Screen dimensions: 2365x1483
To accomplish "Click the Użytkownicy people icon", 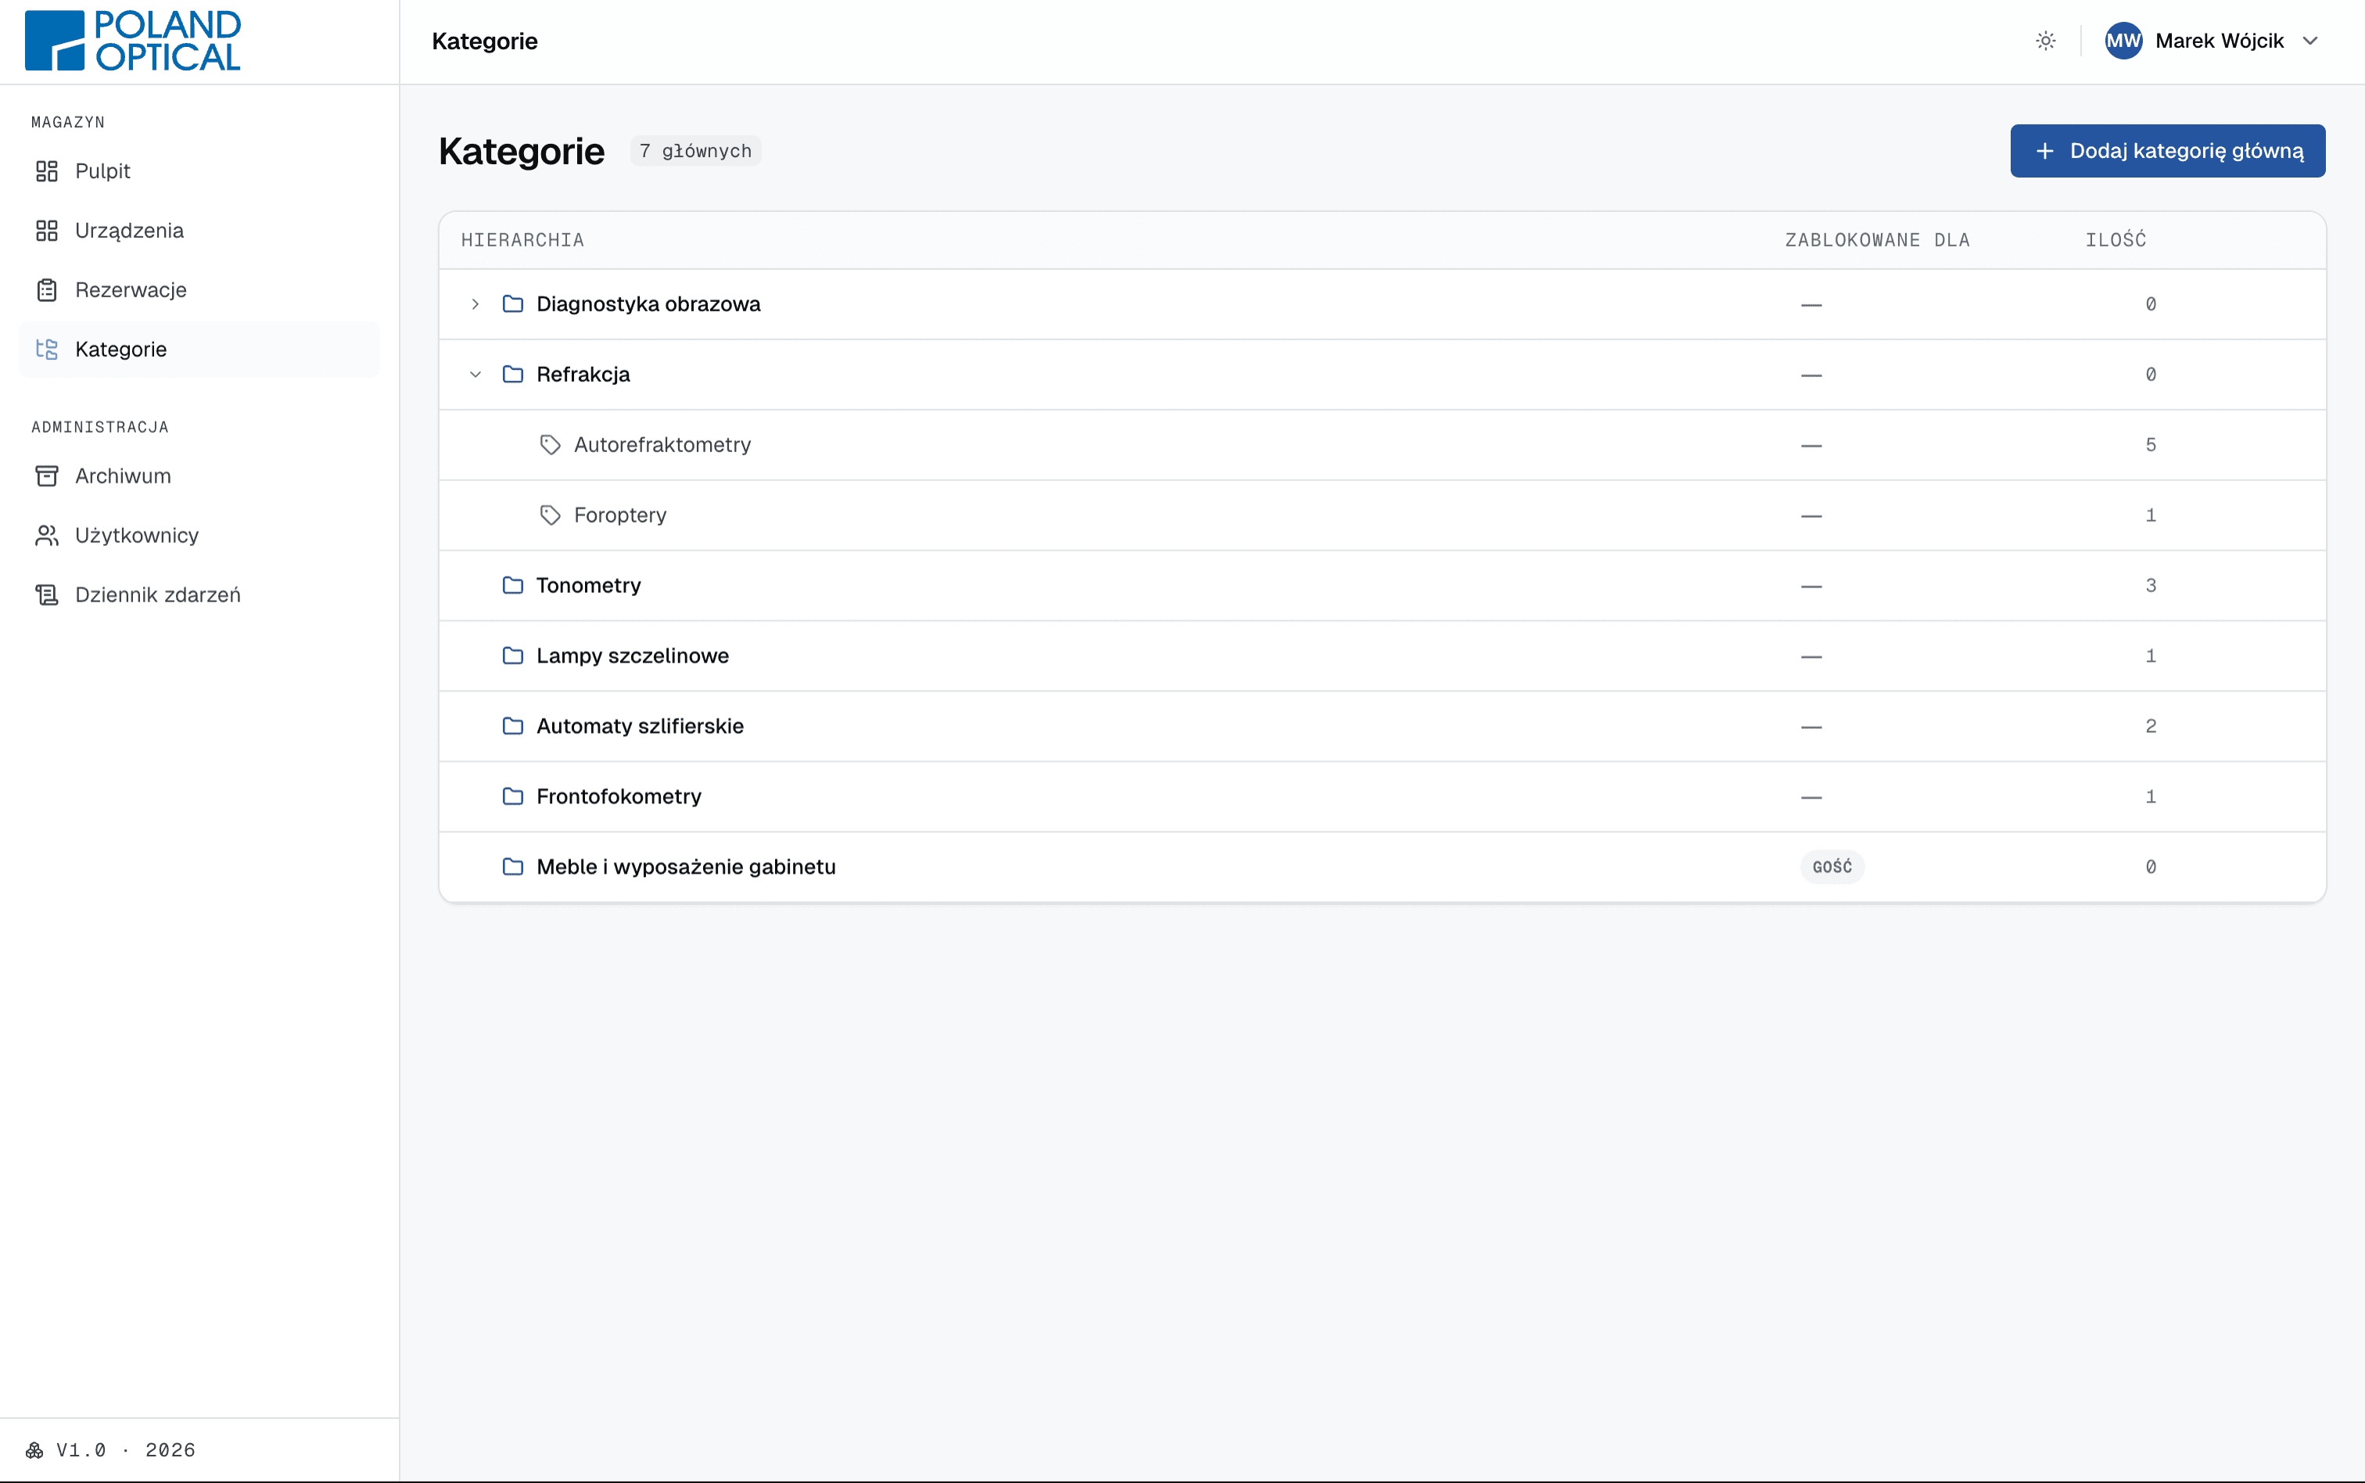I will click(x=47, y=536).
